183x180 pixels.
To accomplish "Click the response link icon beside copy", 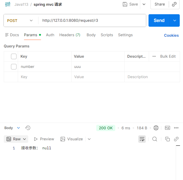I will (x=176, y=139).
